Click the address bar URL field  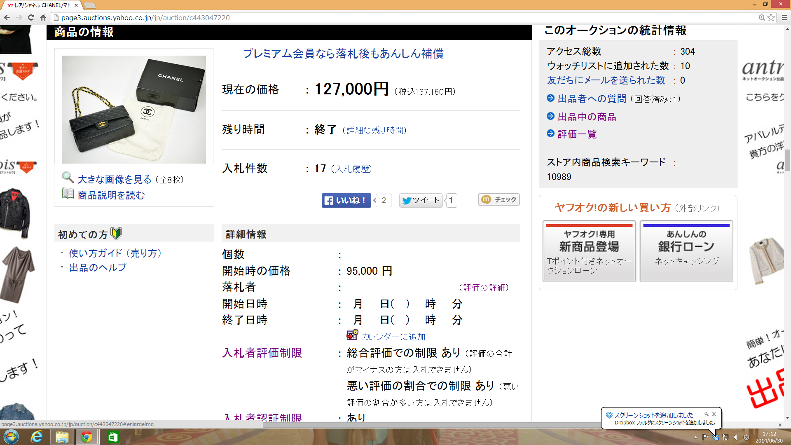point(404,18)
